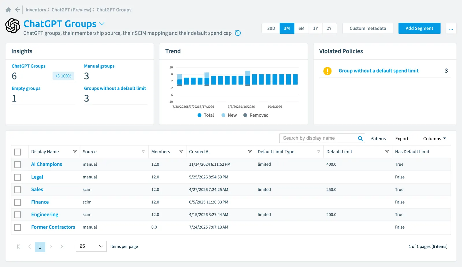This screenshot has height=267, width=462.
Task: Open ChatGPT (Preview) breadcrumb
Action: pyautogui.click(x=71, y=10)
